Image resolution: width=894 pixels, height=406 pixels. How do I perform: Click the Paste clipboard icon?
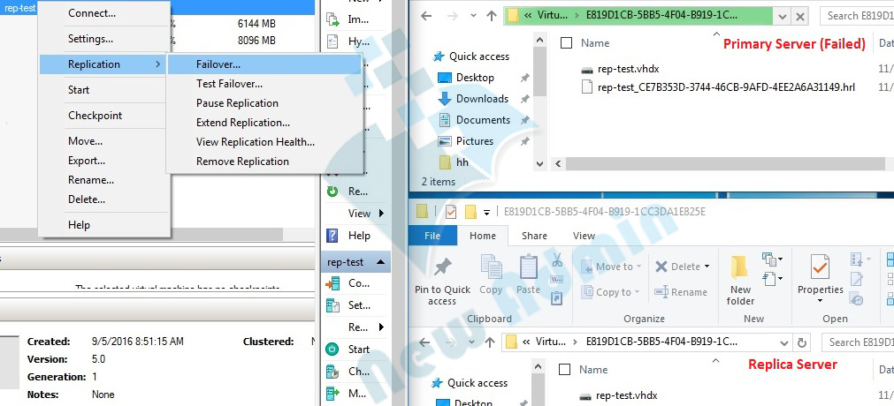528,268
